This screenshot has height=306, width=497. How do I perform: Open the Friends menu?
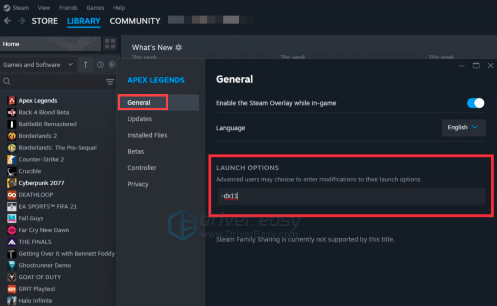tap(68, 8)
